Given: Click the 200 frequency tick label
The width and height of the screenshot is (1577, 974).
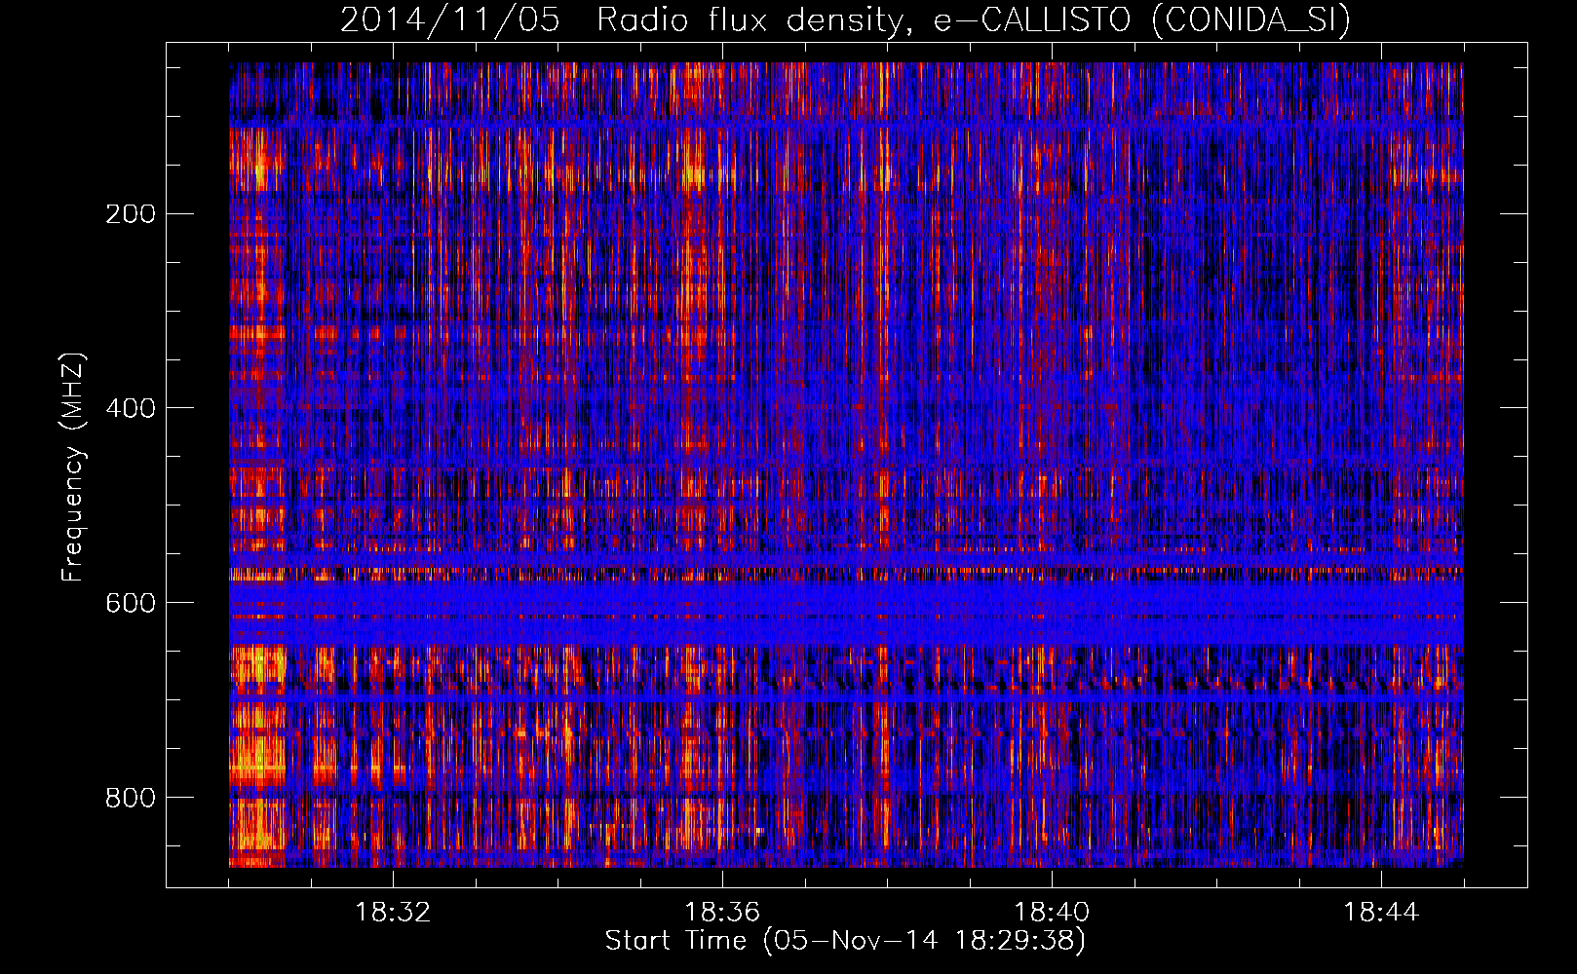Looking at the screenshot, I should (x=130, y=213).
